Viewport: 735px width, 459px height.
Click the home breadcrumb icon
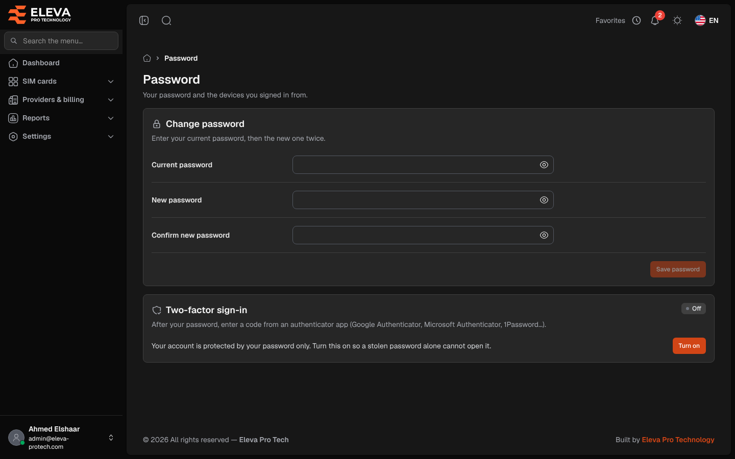point(147,58)
